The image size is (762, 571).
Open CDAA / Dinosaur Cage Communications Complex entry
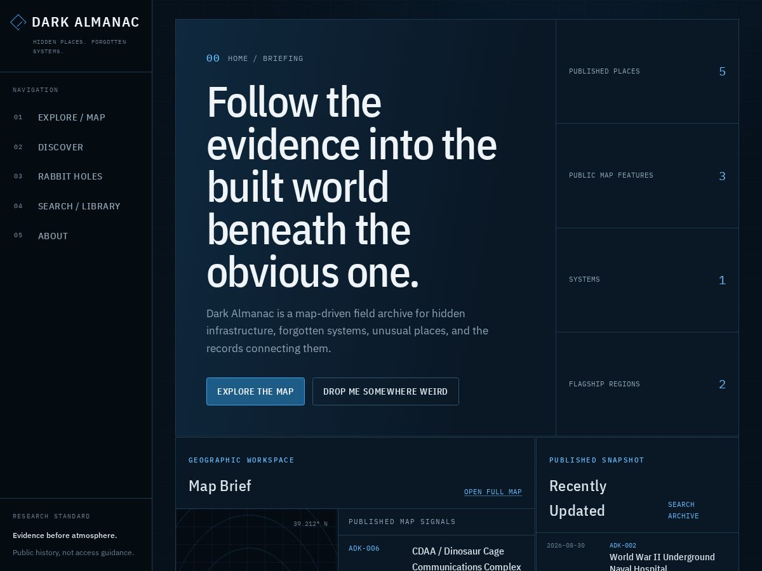(467, 559)
